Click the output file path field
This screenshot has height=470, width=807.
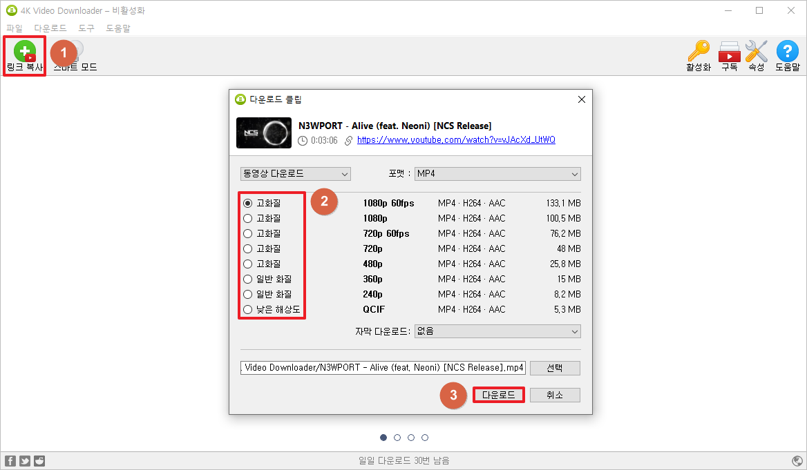click(x=383, y=368)
